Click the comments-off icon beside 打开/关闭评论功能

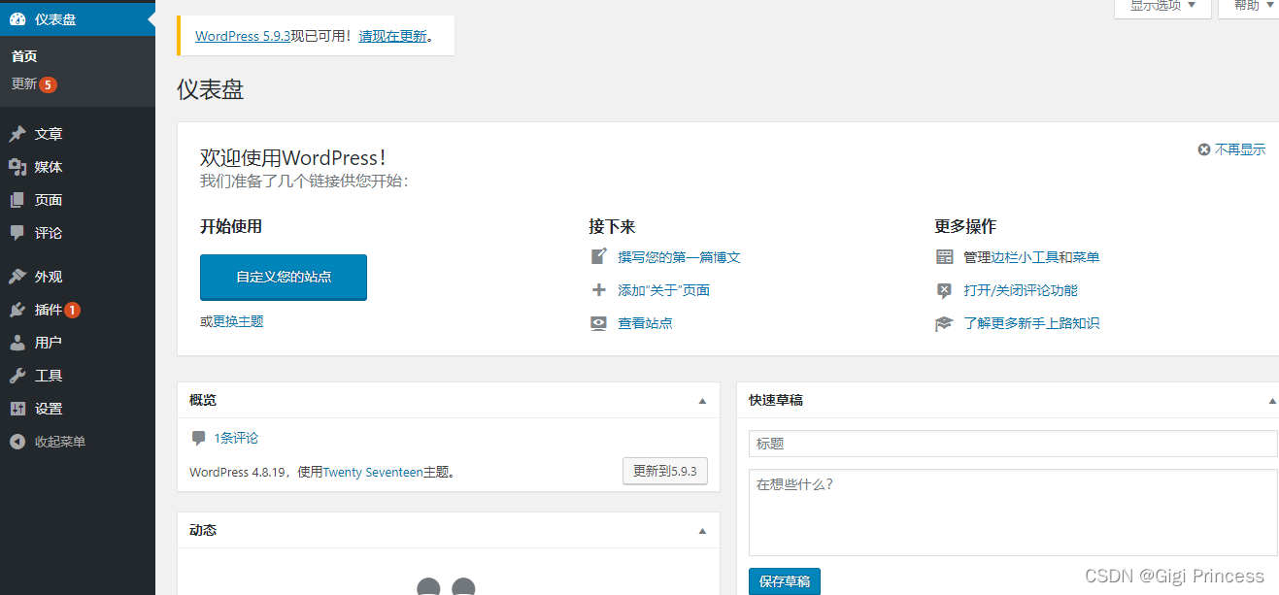pyautogui.click(x=945, y=290)
